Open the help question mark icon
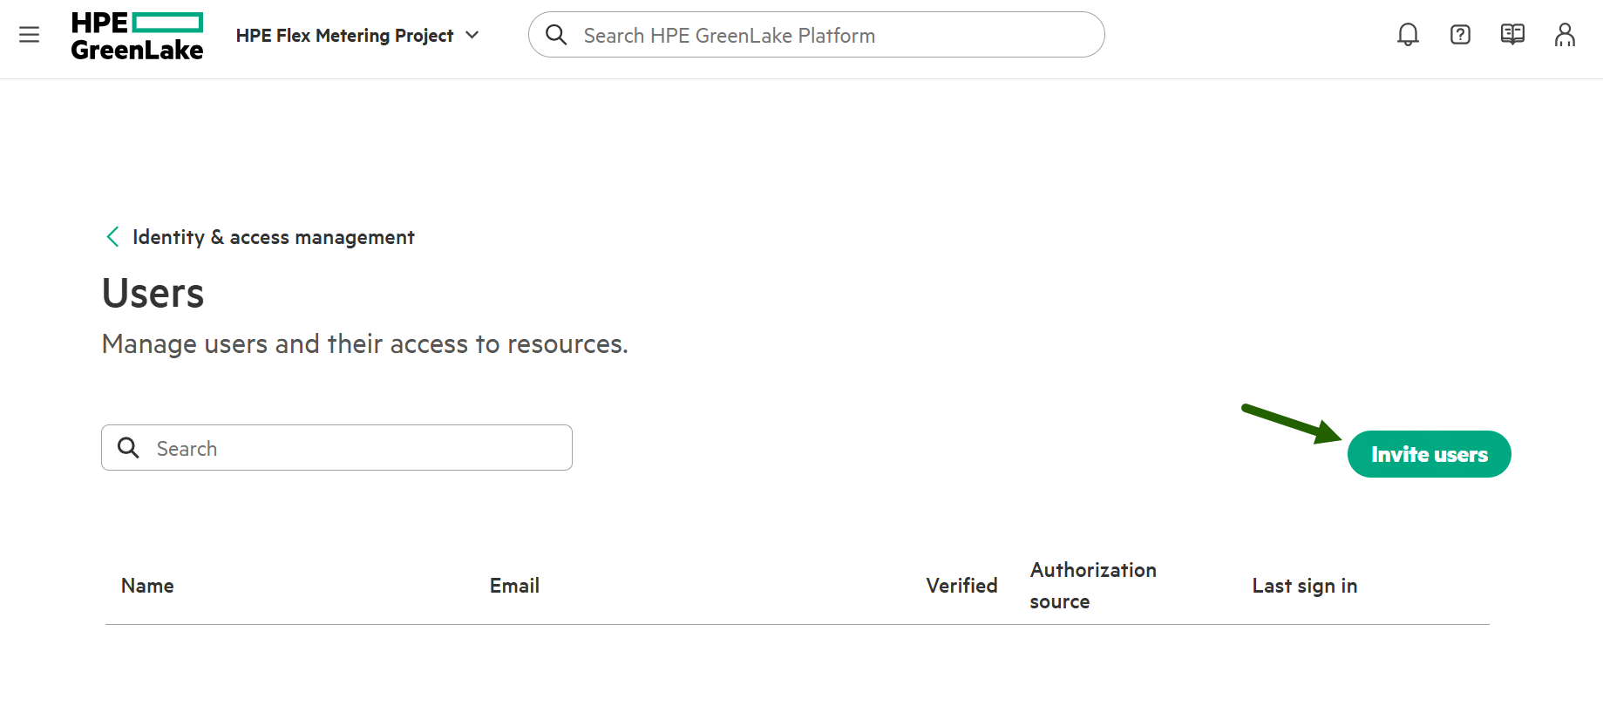This screenshot has height=726, width=1603. tap(1460, 35)
